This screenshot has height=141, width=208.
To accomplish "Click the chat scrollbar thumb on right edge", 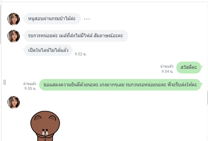I will pyautogui.click(x=207, y=98).
